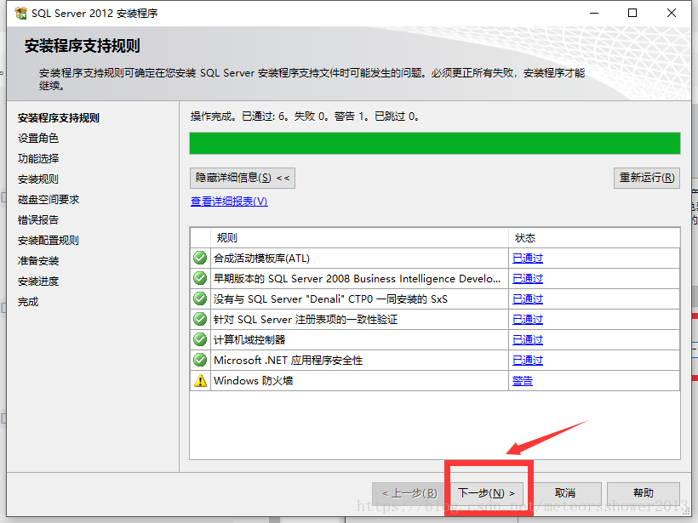Select 设置角色 step in sidebar
Image resolution: width=698 pixels, height=523 pixels.
[38, 139]
